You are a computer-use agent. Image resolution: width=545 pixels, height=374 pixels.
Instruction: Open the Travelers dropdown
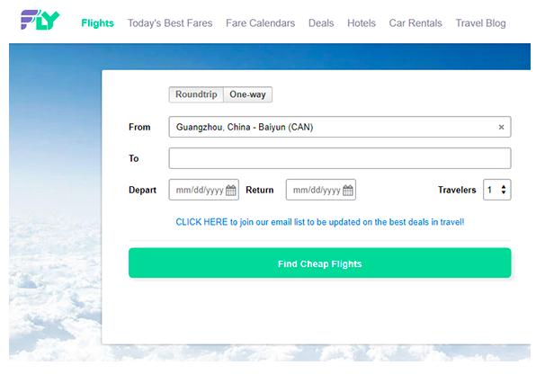coord(497,190)
